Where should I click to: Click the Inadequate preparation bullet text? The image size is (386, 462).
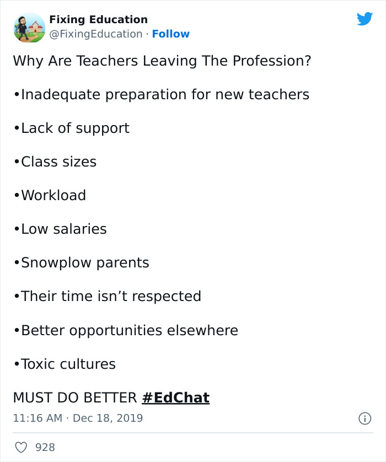click(161, 95)
